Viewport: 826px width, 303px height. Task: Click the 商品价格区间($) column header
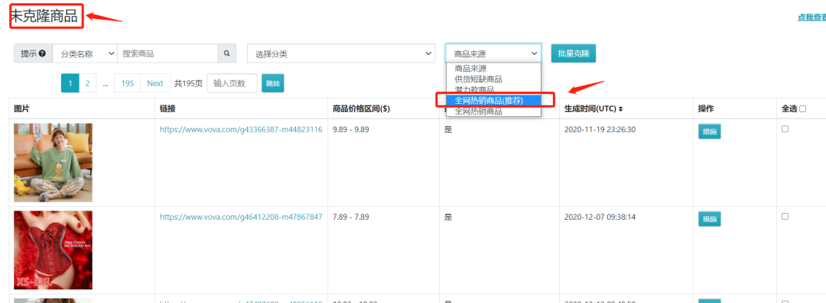point(361,109)
